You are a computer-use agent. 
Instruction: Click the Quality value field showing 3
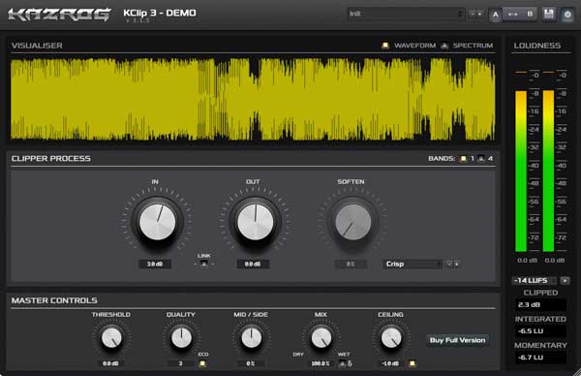(180, 363)
